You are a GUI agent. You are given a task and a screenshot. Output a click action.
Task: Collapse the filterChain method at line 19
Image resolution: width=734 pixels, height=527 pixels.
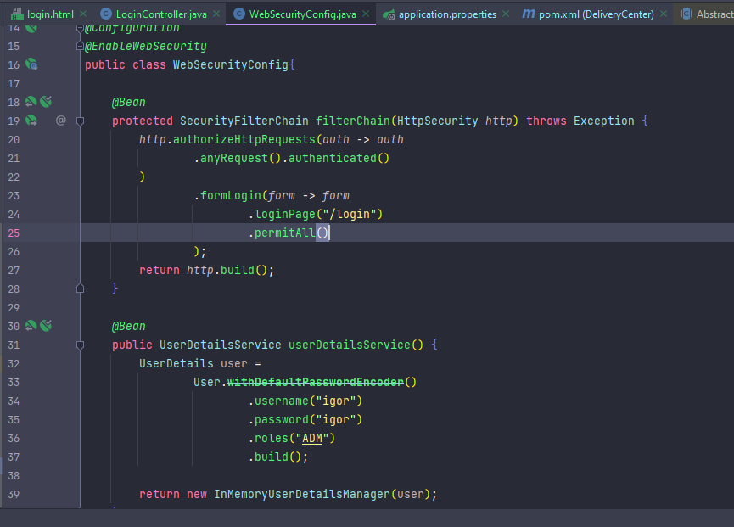(x=80, y=121)
